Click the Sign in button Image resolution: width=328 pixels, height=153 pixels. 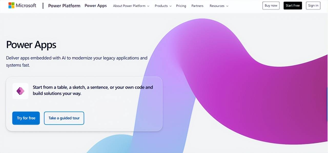click(x=313, y=6)
